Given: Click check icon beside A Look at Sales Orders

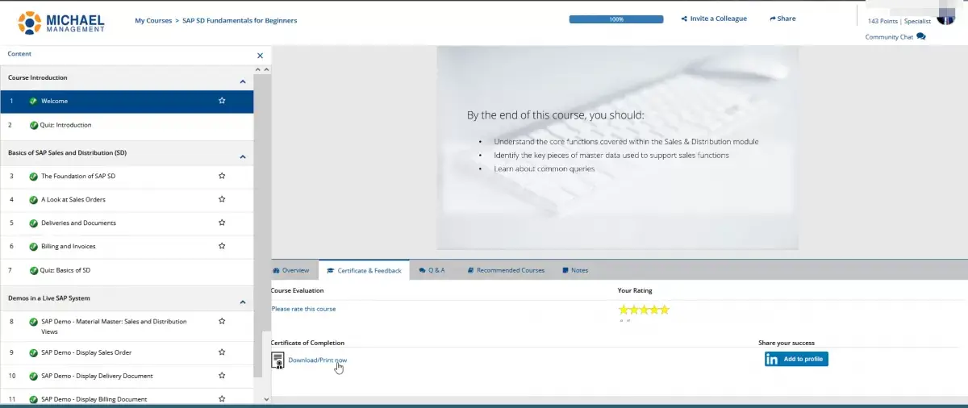Looking at the screenshot, I should pos(33,199).
